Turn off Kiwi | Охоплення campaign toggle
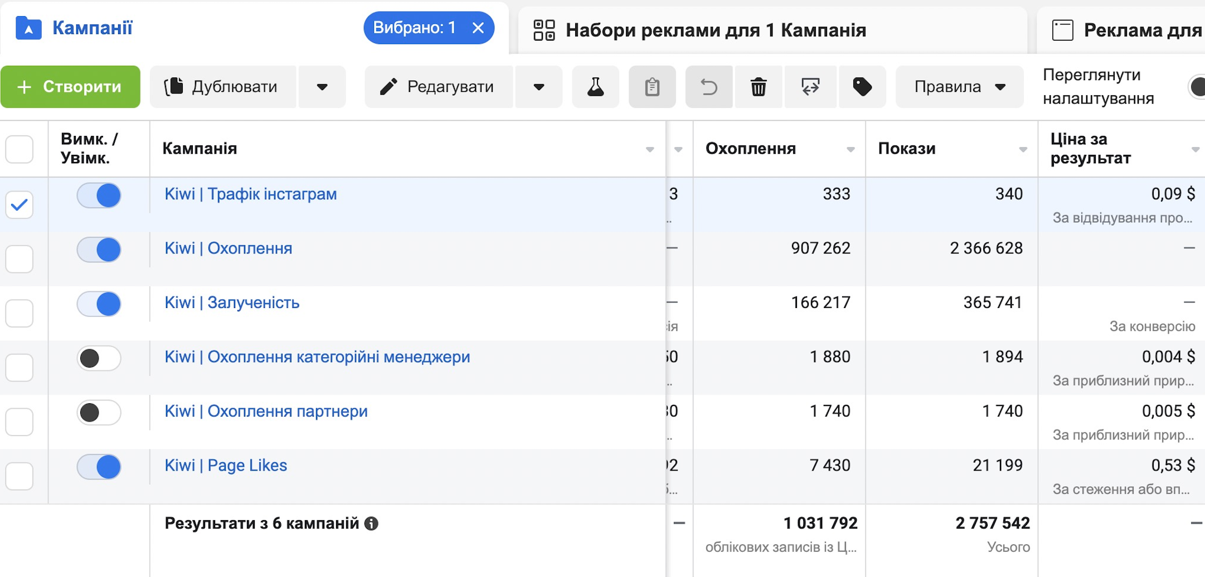Image resolution: width=1205 pixels, height=577 pixels. coord(99,250)
